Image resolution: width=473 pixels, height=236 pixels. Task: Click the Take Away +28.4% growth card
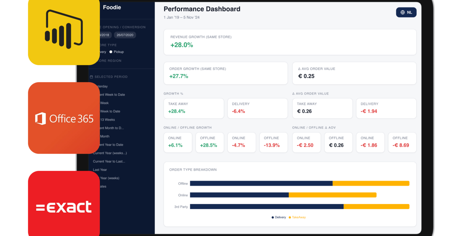click(x=194, y=108)
